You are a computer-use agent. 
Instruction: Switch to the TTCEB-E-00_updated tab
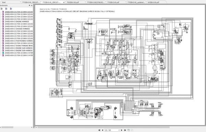click(x=136, y=2)
